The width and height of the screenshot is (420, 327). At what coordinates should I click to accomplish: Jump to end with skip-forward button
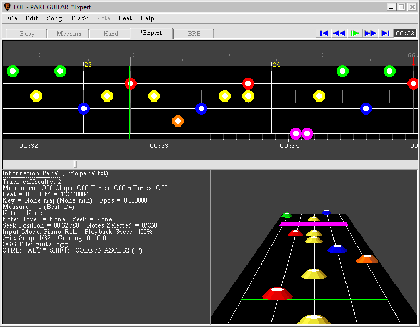(x=386, y=33)
